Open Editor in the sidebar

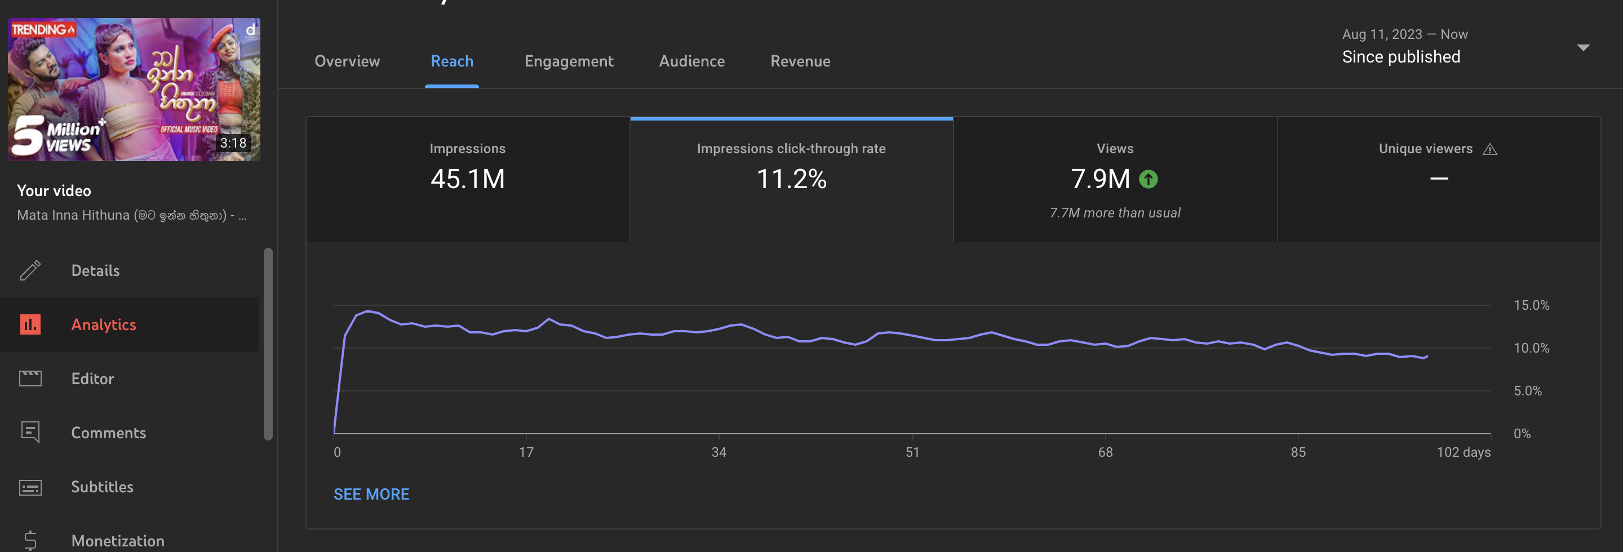[130, 379]
